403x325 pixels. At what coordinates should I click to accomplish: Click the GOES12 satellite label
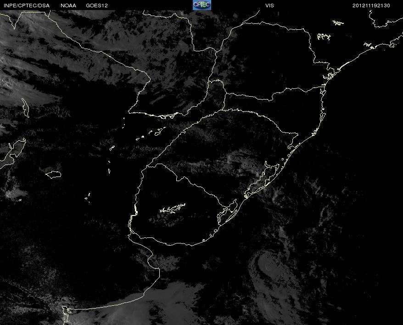point(97,6)
